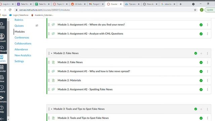The height and width of the screenshot is (121, 215).
Task: Open the Inbox icon in global nav
Action: [x=2, y=77]
